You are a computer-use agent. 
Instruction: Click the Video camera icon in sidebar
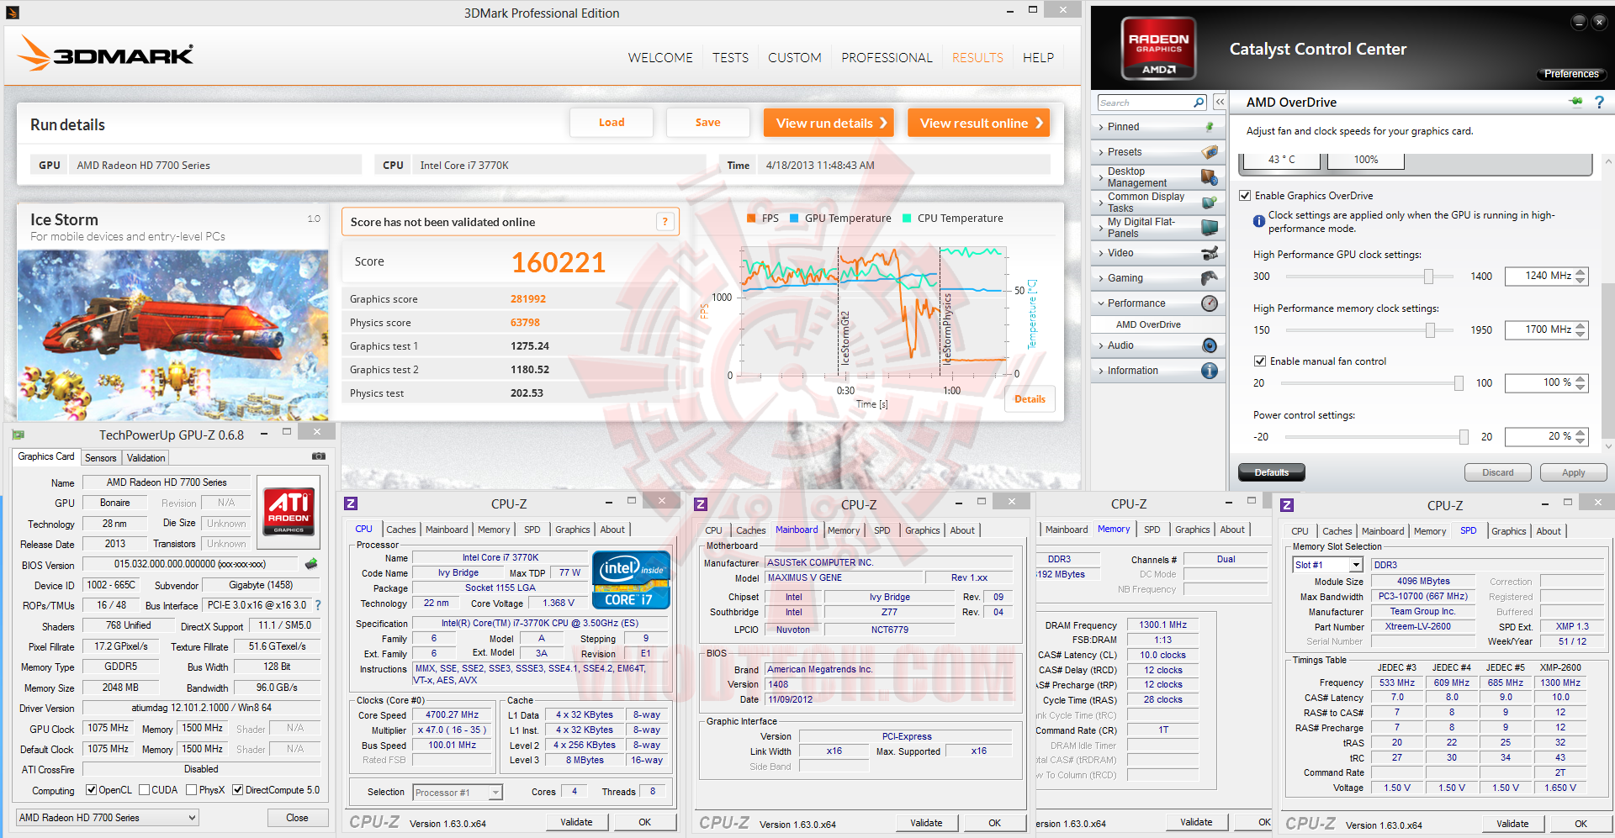[x=1210, y=253]
